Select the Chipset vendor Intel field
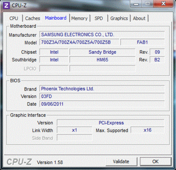The width and height of the screenshot is (176, 170). click(54, 52)
